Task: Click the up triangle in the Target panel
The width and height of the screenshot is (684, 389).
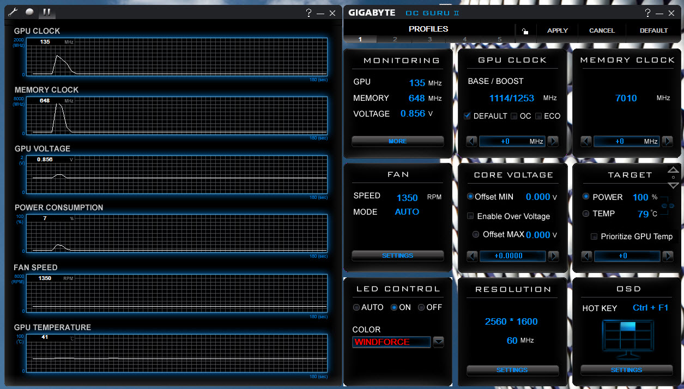Action: pos(674,170)
